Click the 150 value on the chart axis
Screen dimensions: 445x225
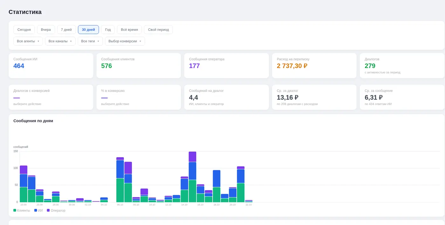pos(16,151)
